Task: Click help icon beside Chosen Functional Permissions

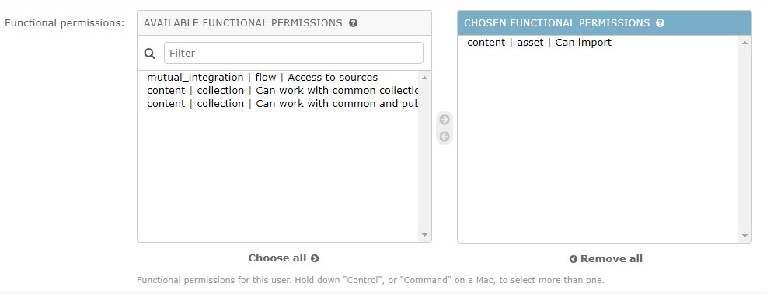Action: [x=661, y=23]
